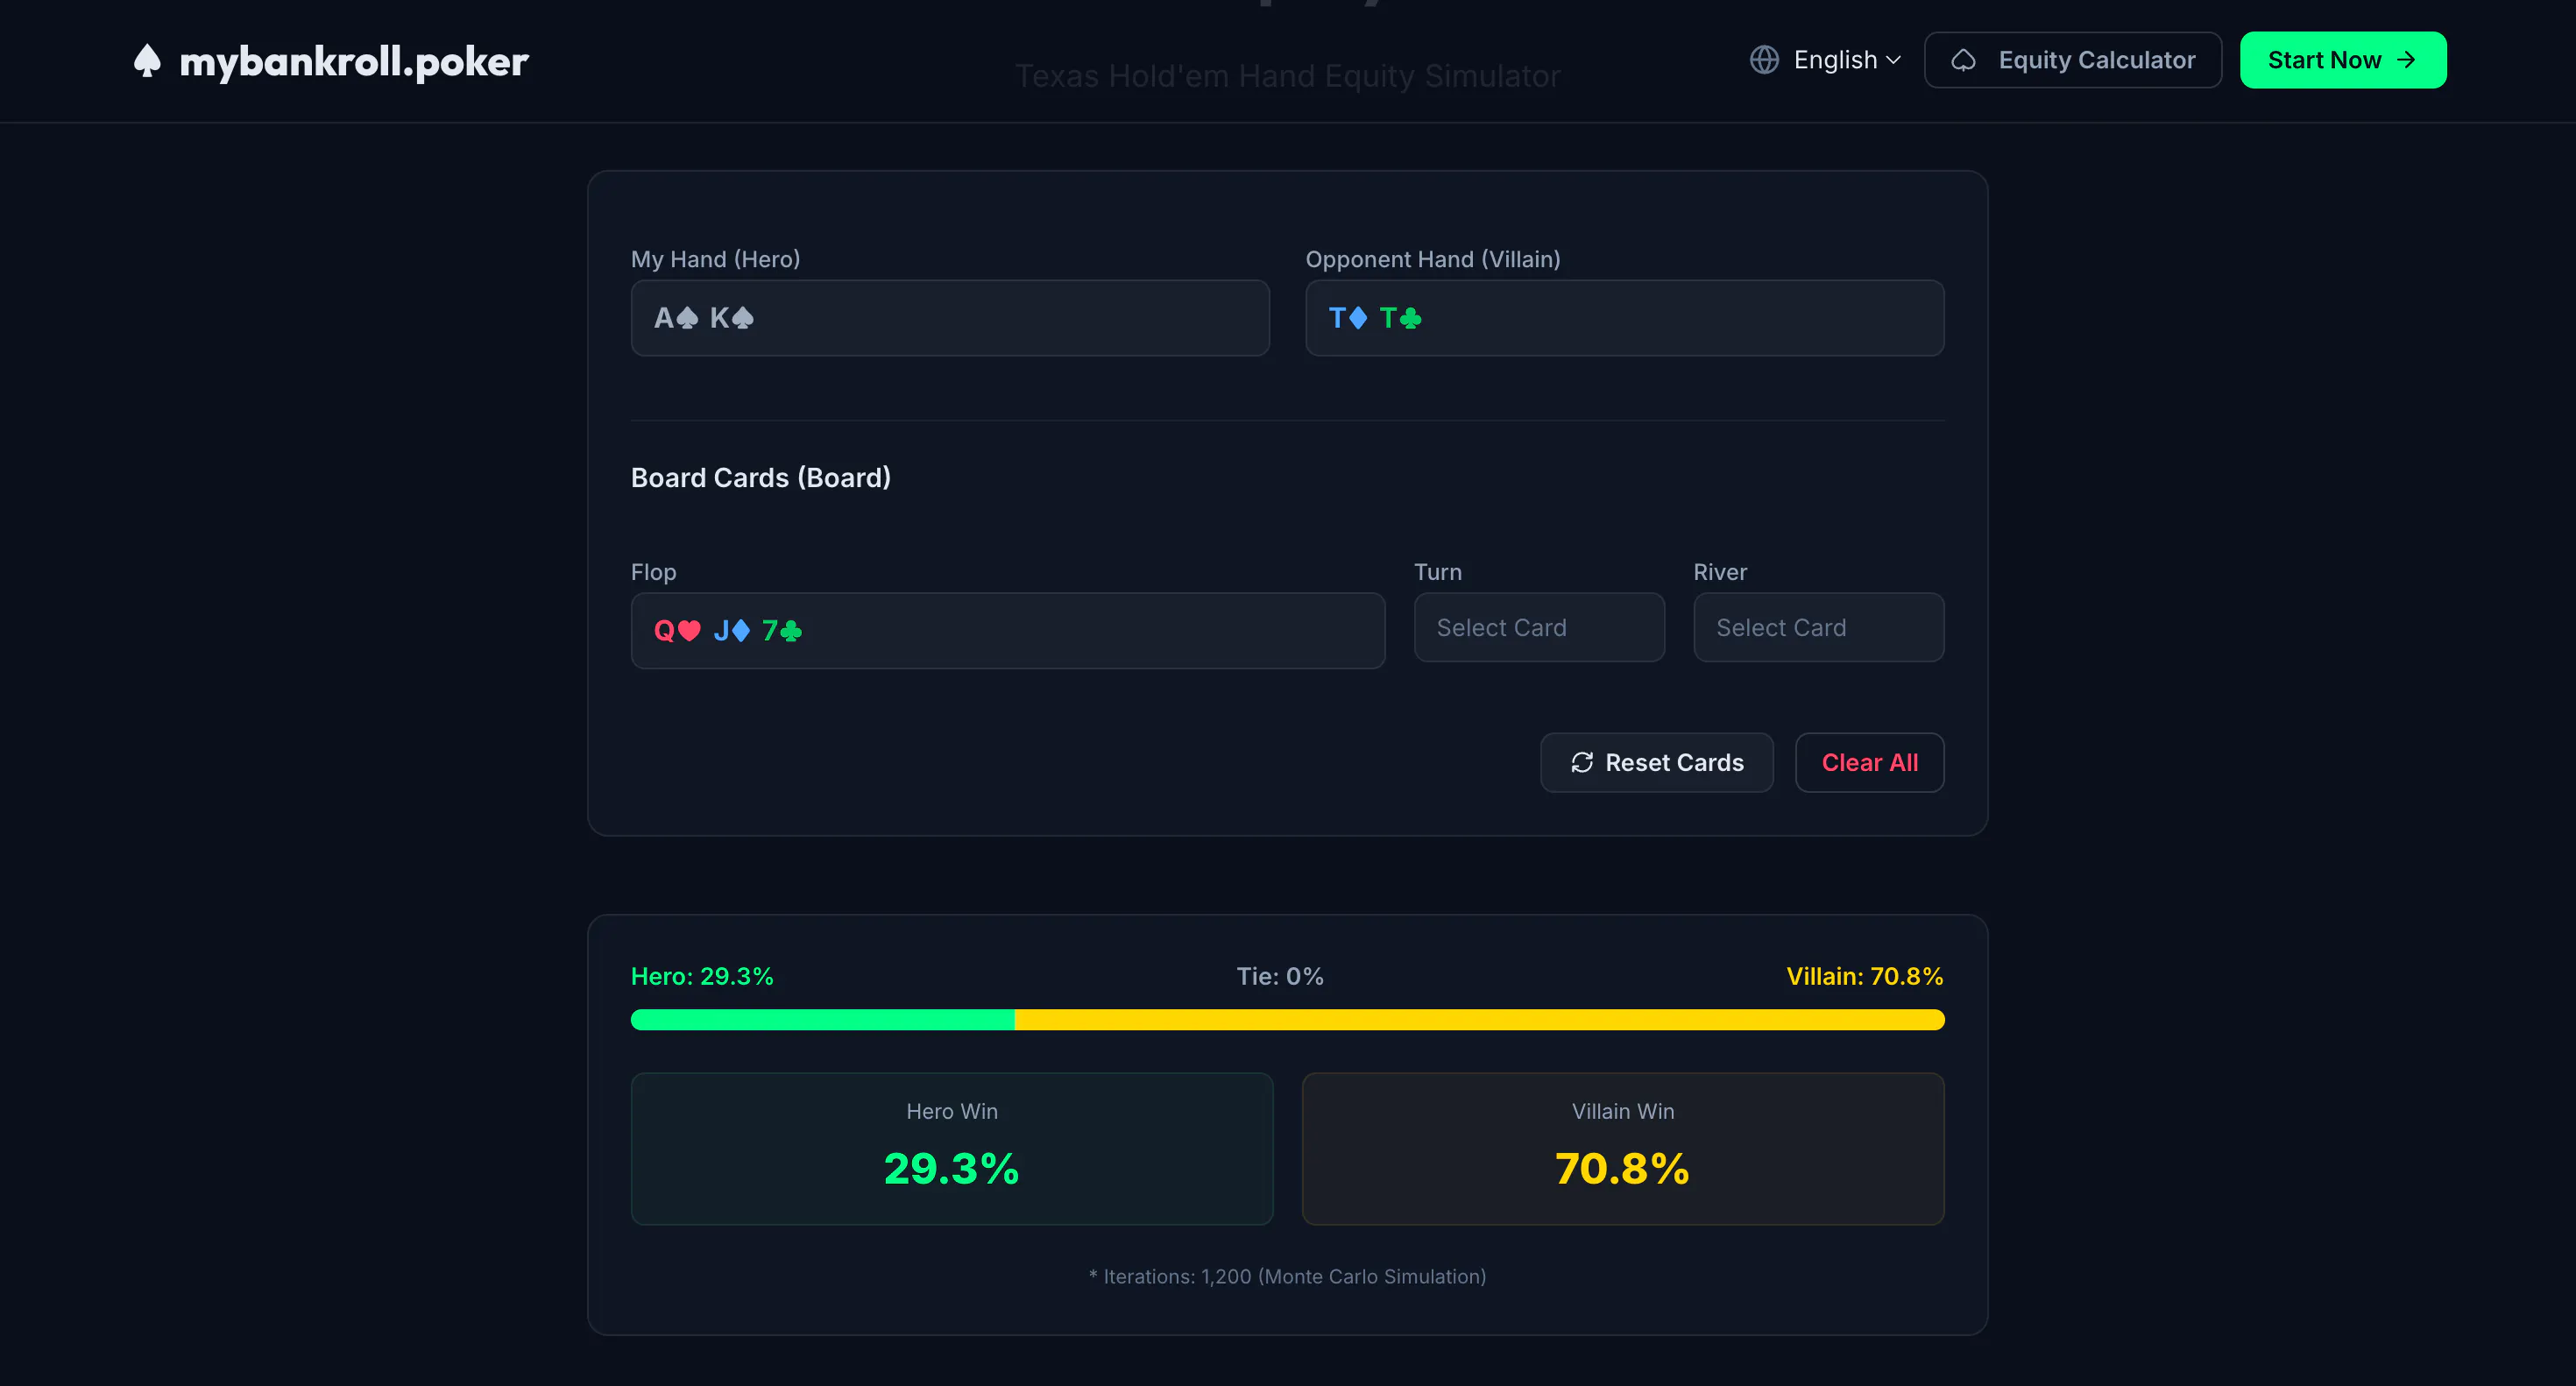The image size is (2576, 1386).
Task: Click the "My Hand (Hero)" label
Action: 716,259
